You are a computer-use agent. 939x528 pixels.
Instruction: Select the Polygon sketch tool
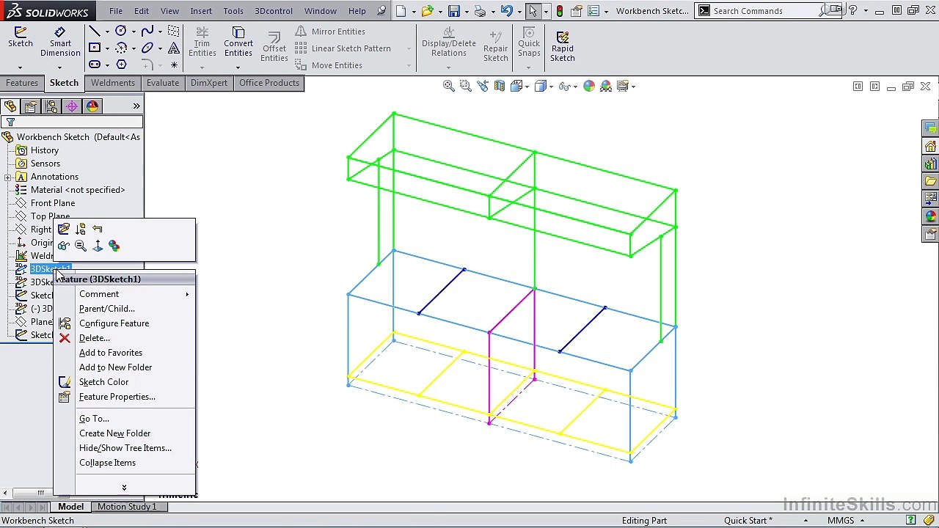pos(121,65)
